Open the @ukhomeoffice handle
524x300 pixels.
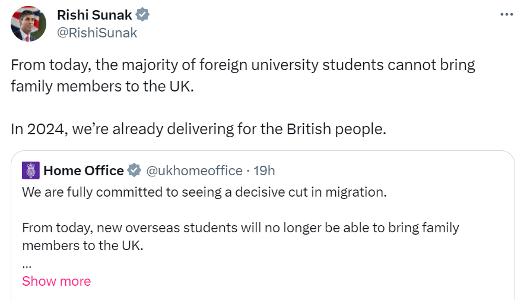[194, 170]
